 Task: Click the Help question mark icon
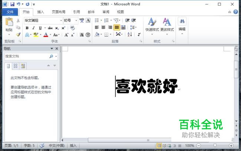coord(235,12)
